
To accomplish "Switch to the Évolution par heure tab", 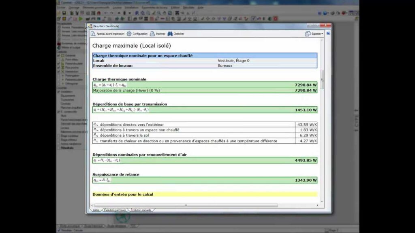I will (116, 210).
